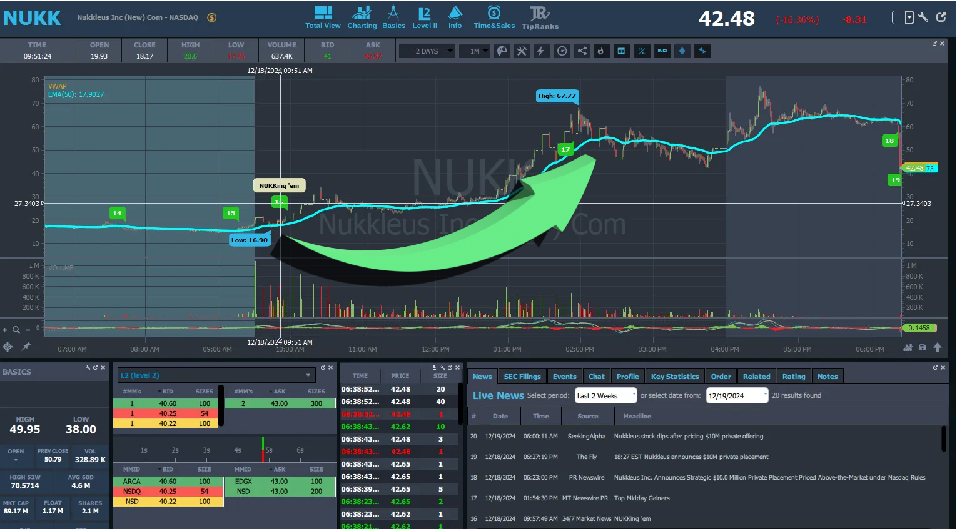The width and height of the screenshot is (957, 529).
Task: Switch to the Related tab
Action: coord(756,377)
